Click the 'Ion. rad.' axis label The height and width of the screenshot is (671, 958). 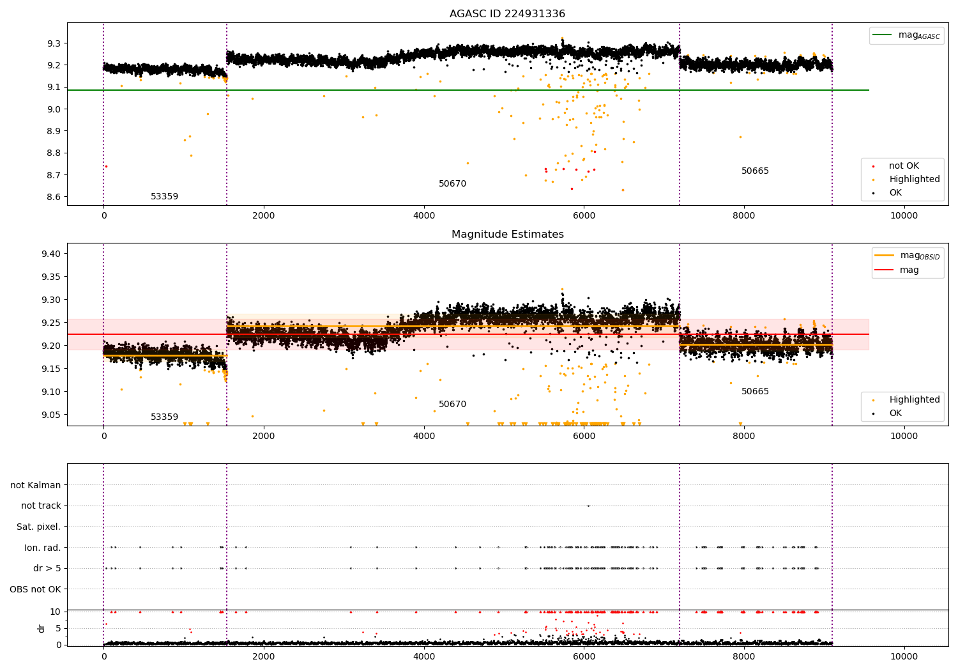(x=43, y=548)
